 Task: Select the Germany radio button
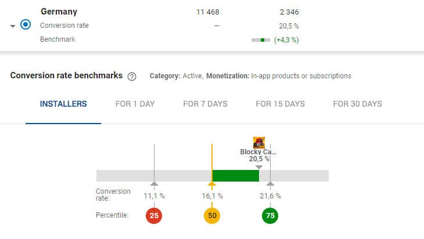pyautogui.click(x=26, y=26)
